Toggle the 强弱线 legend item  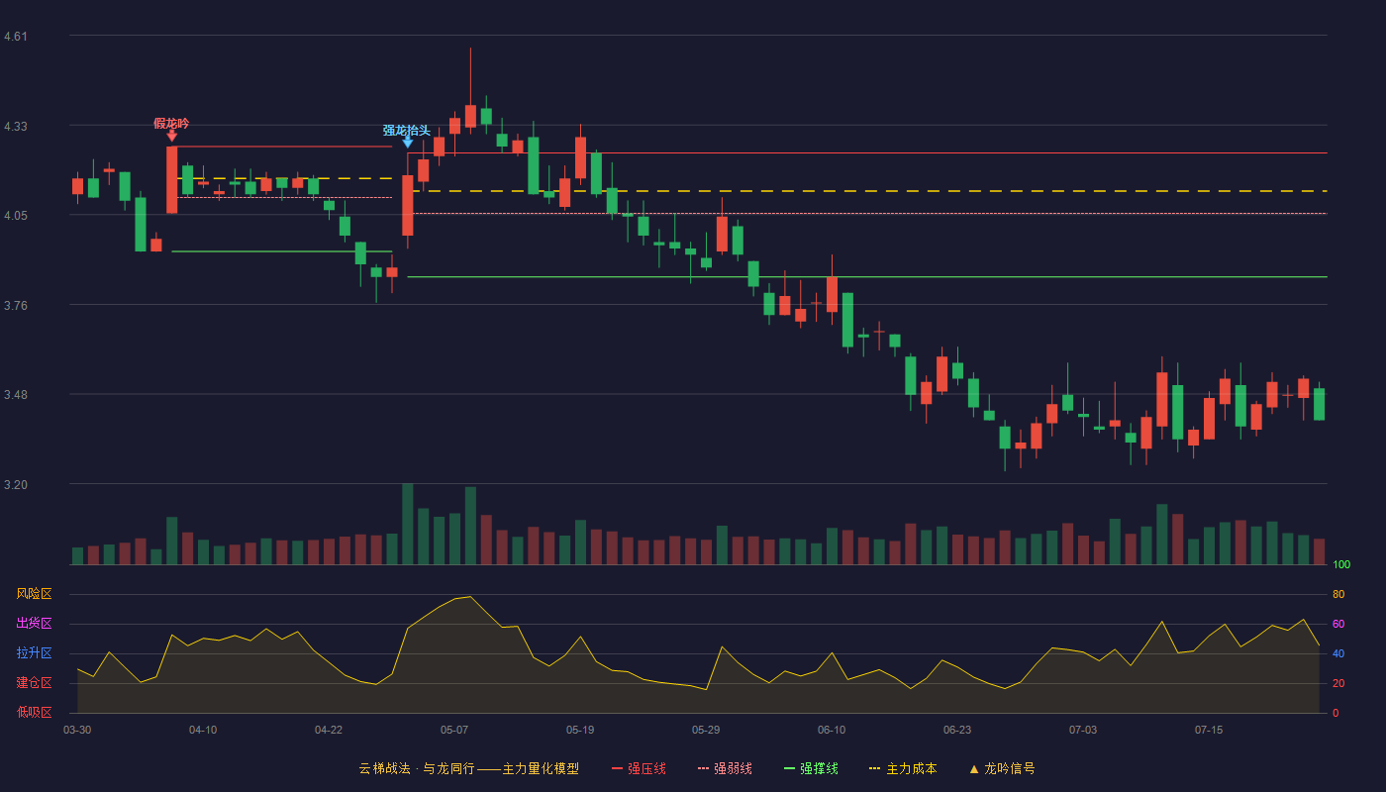pyautogui.click(x=726, y=768)
